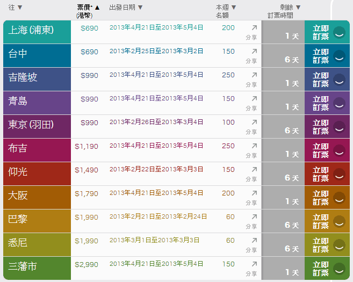353x282 pixels.
Task: Sort by 票價 price column header
Action: (88, 11)
